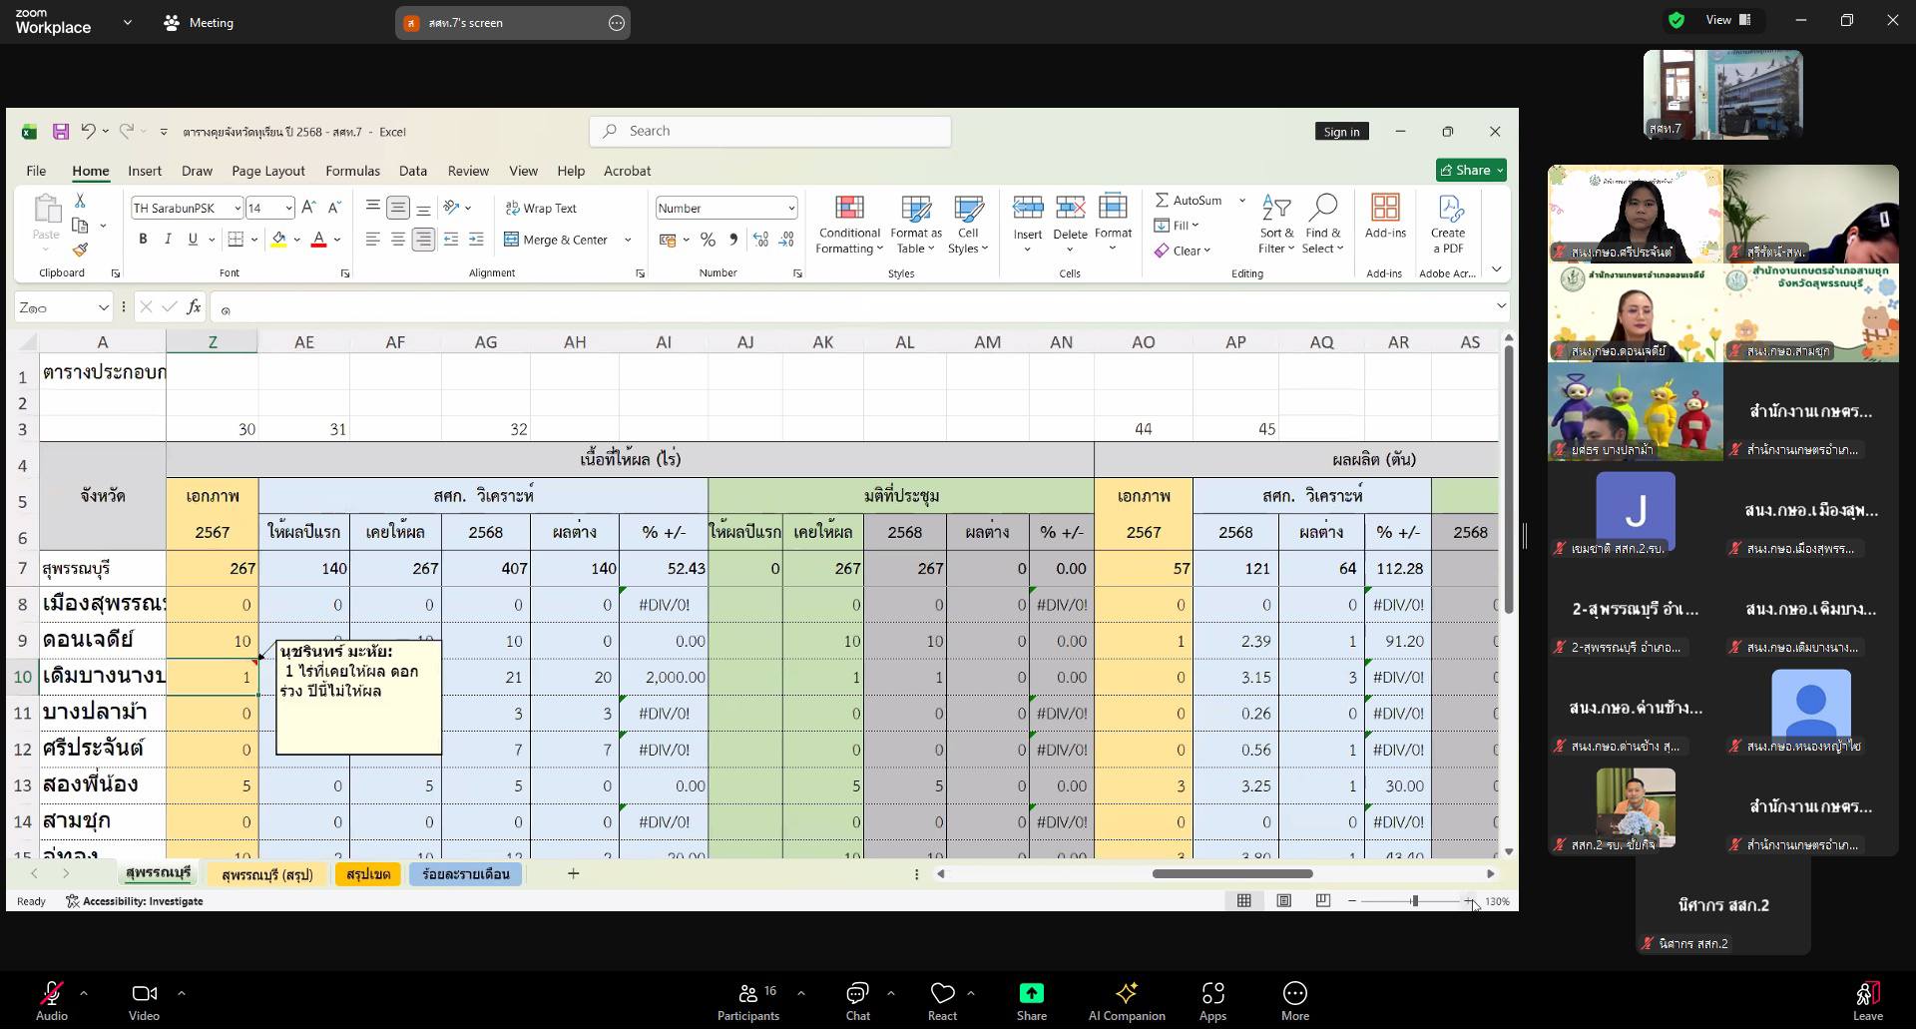Image resolution: width=1916 pixels, height=1030 pixels.
Task: Open the Participants list
Action: point(747,993)
